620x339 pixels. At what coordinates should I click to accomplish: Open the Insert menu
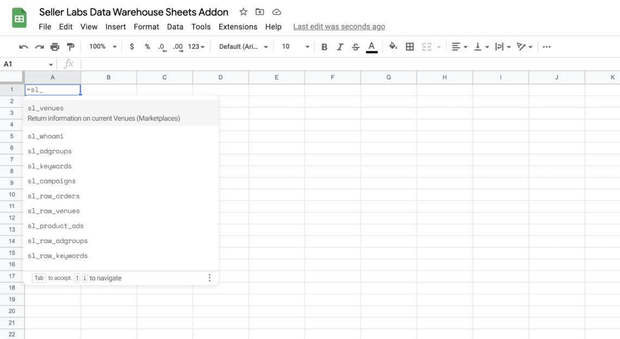tap(115, 27)
